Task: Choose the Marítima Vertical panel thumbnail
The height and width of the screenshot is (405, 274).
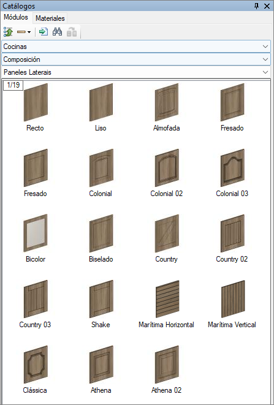Action: (x=233, y=299)
